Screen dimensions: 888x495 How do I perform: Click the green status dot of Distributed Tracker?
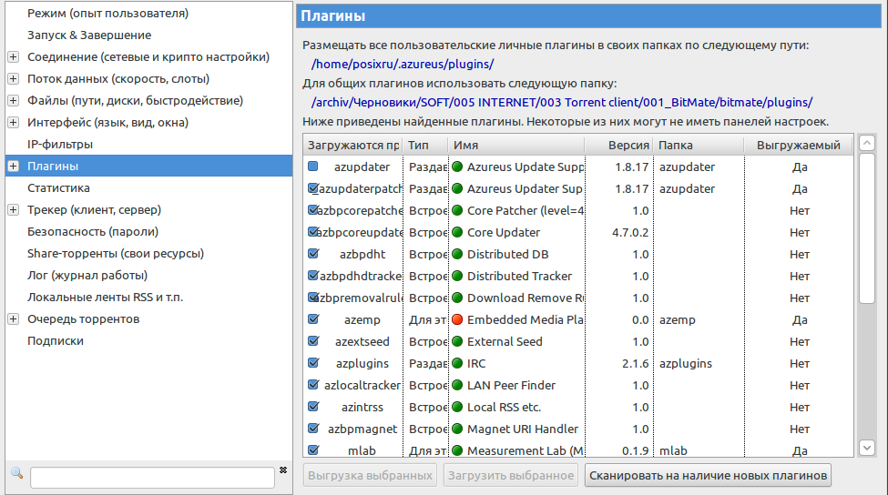coord(457,276)
